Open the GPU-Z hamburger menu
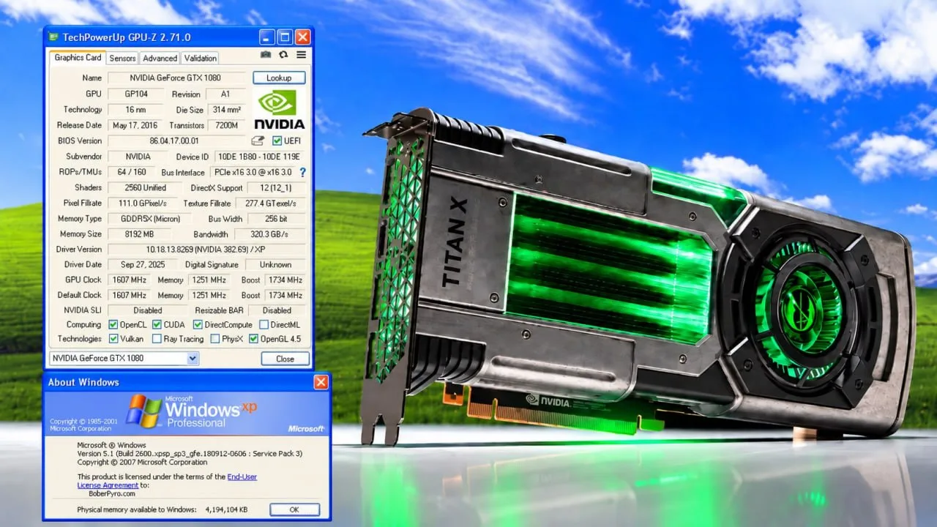Image resolution: width=937 pixels, height=527 pixels. (x=301, y=55)
